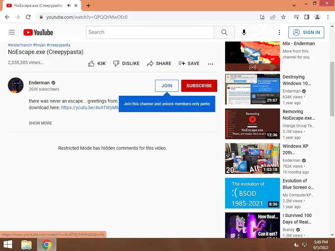Click 'My ComputerXP...' channel name
The width and height of the screenshot is (335, 251).
(298, 195)
